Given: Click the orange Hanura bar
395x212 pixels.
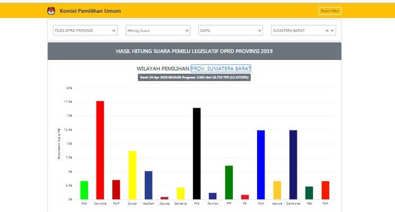Looking at the screenshot, I should [x=277, y=190].
